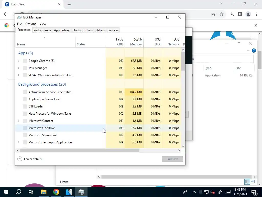This screenshot has width=262, height=197.
Task: Open the network tray icon
Action: 206,192
